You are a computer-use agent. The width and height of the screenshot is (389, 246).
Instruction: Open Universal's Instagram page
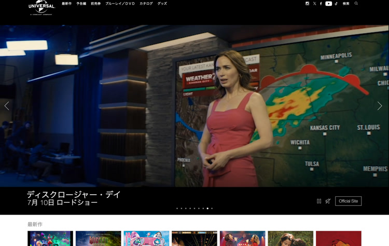click(307, 4)
